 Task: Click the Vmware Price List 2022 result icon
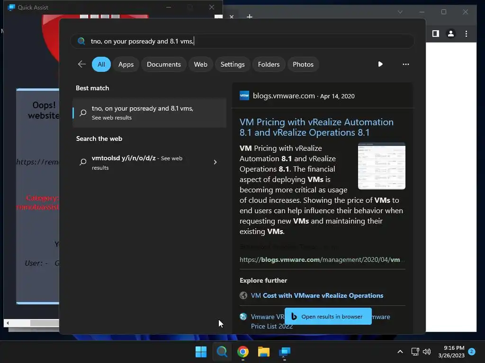coord(243,317)
